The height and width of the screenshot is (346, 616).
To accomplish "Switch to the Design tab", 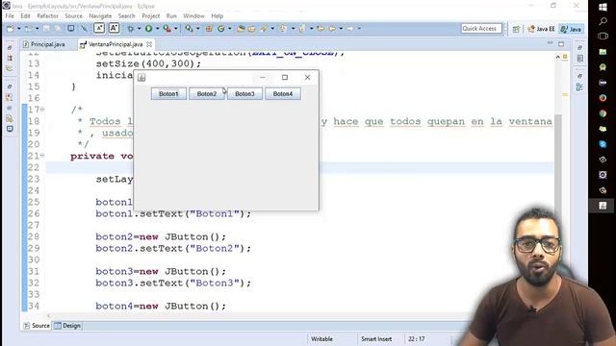I will coord(67,326).
